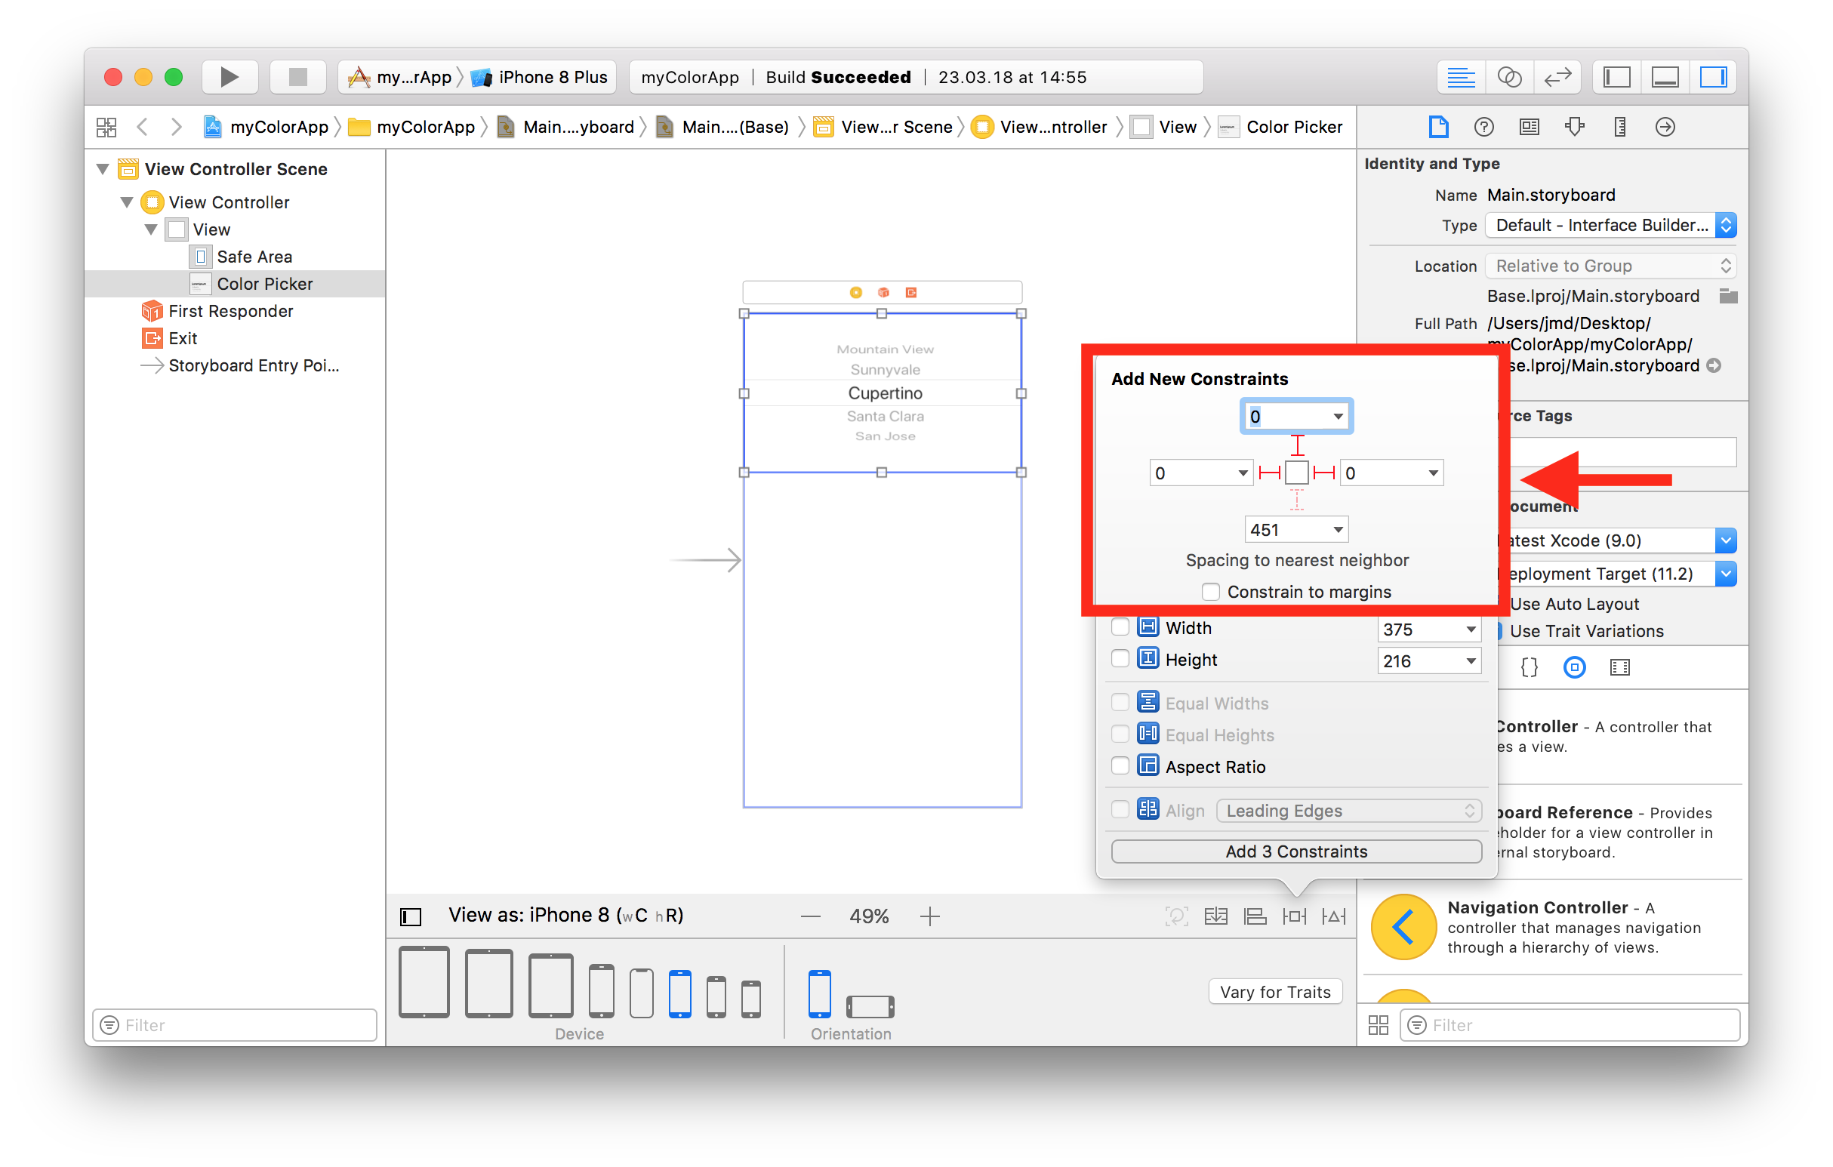This screenshot has height=1167, width=1833.
Task: Toggle the document outline button
Action: tap(411, 916)
